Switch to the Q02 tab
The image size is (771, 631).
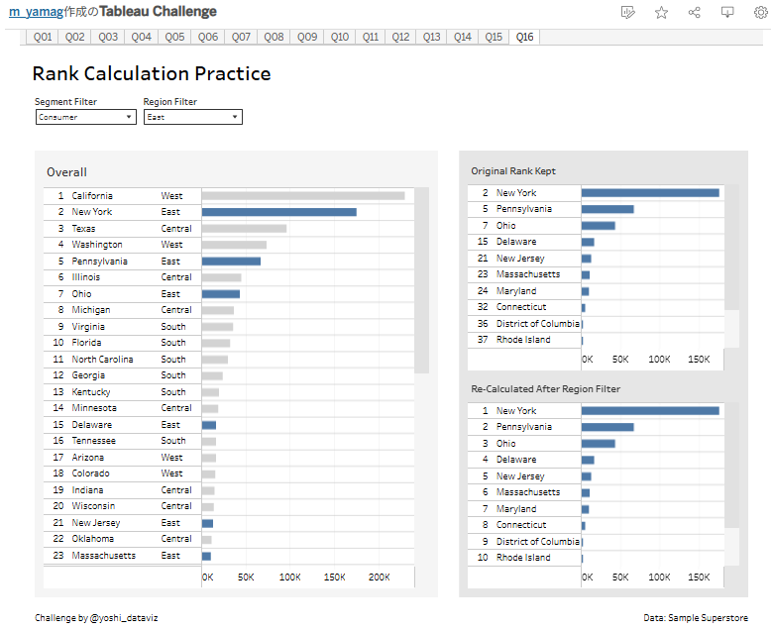(x=74, y=37)
